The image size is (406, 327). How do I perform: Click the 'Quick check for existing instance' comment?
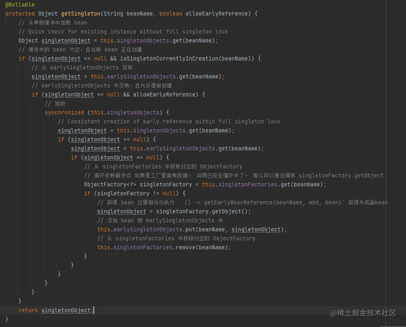[123, 32]
